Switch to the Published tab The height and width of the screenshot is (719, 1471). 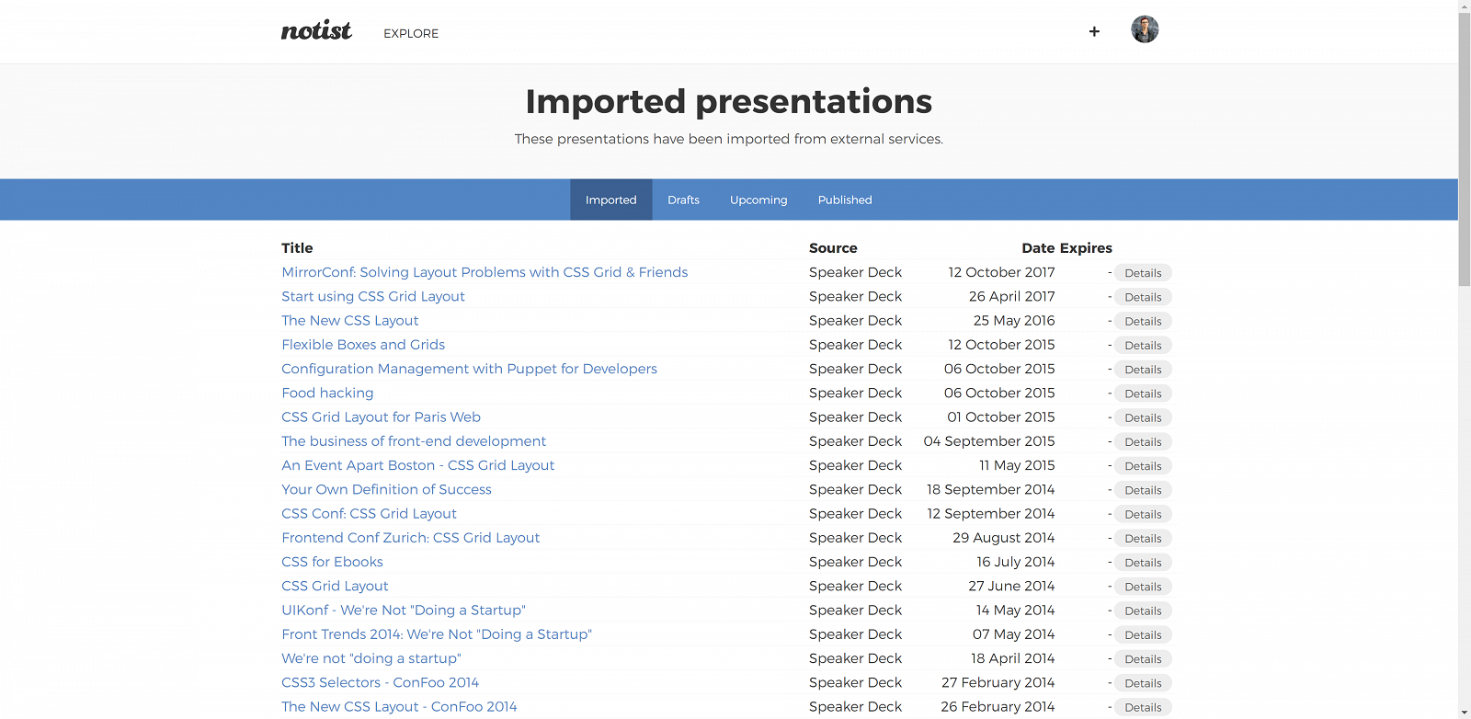click(x=845, y=200)
